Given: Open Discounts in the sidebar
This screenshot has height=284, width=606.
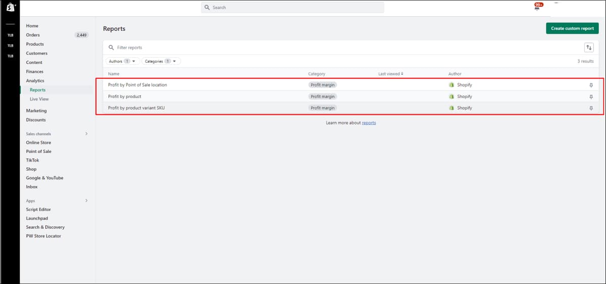Looking at the screenshot, I should coord(36,120).
